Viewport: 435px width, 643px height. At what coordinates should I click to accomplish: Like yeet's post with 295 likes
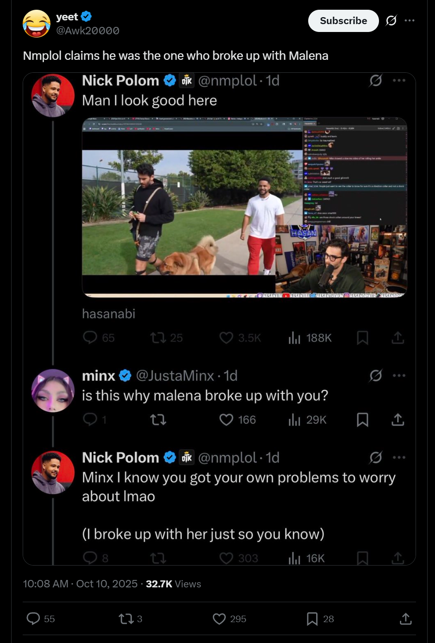click(219, 618)
